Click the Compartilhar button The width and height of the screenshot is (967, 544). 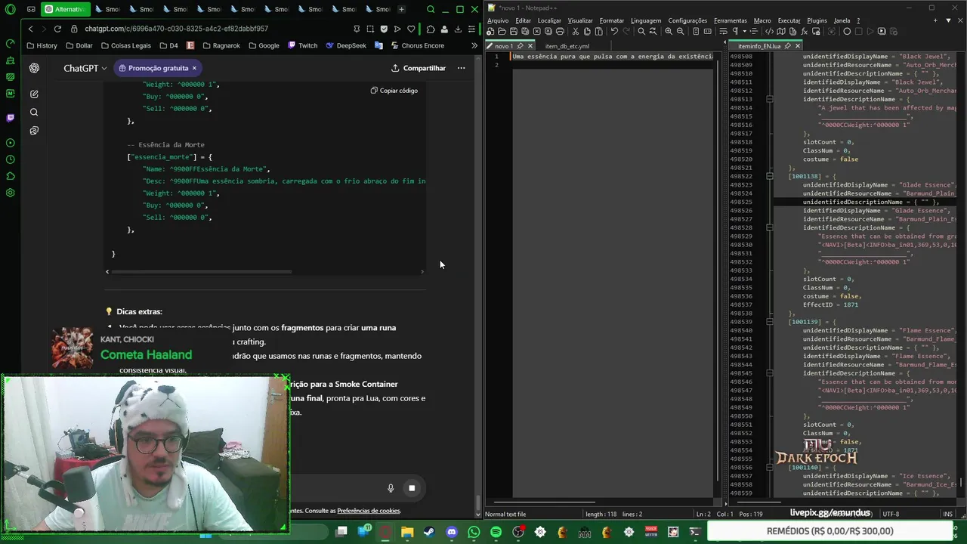pos(418,68)
